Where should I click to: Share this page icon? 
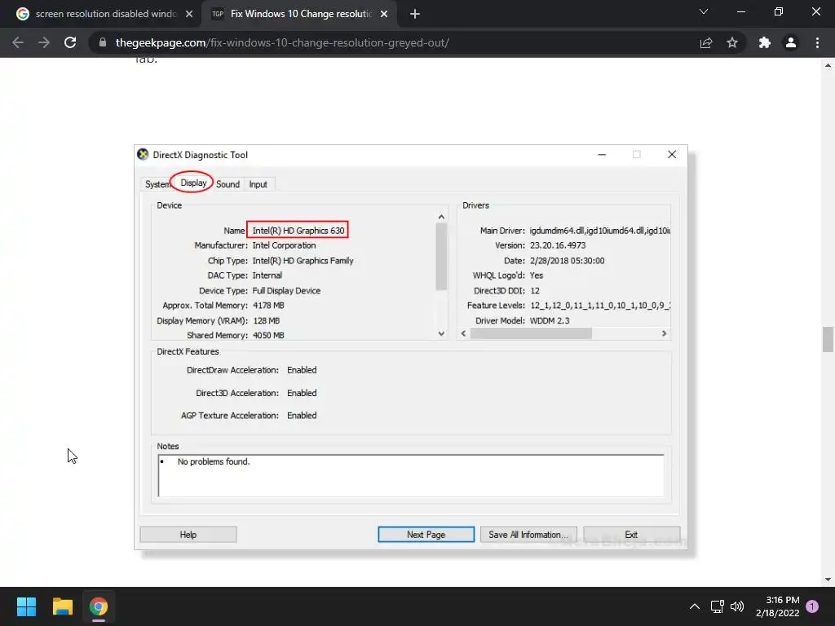[706, 42]
